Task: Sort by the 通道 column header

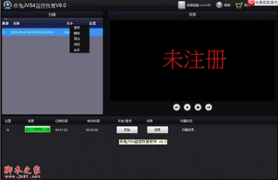Action: point(5,24)
